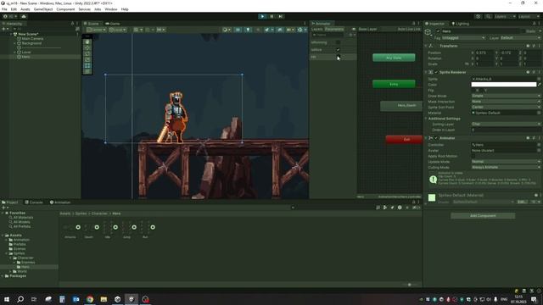Toggle Hero GameObject active checkbox
543x305 pixels.
point(438,31)
